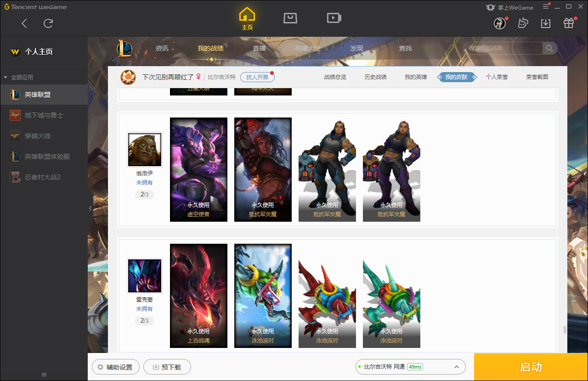Open the user avatar profile
This screenshot has height=381, width=588.
(500, 23)
